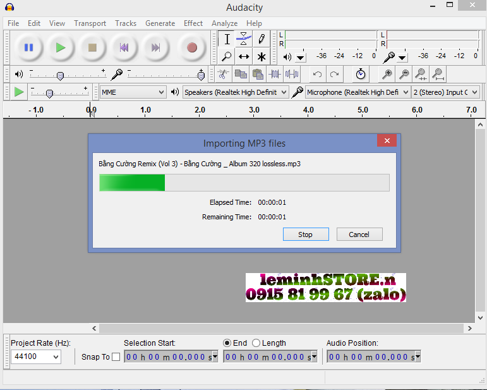This screenshot has height=390, width=487.
Task: Click the View menu
Action: (x=57, y=23)
